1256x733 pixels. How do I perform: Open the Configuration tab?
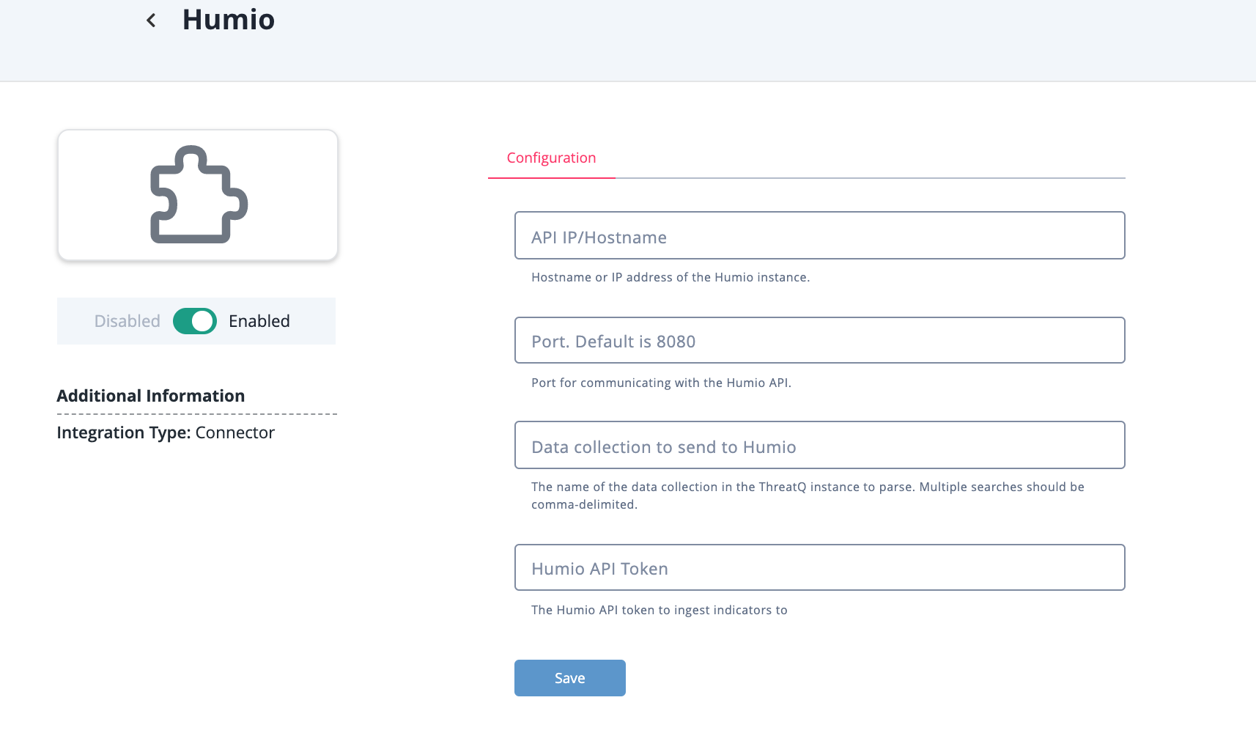coord(551,158)
